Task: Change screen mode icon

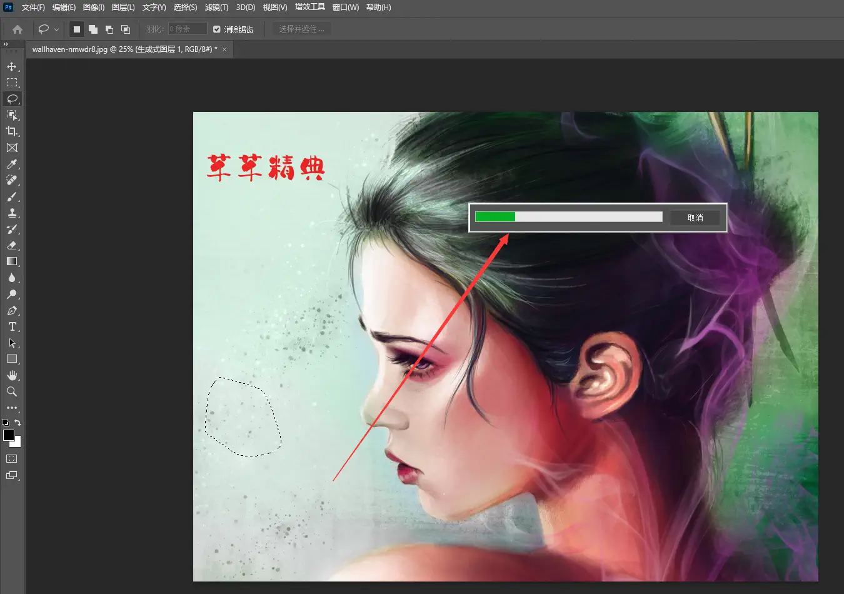Action: tap(12, 475)
